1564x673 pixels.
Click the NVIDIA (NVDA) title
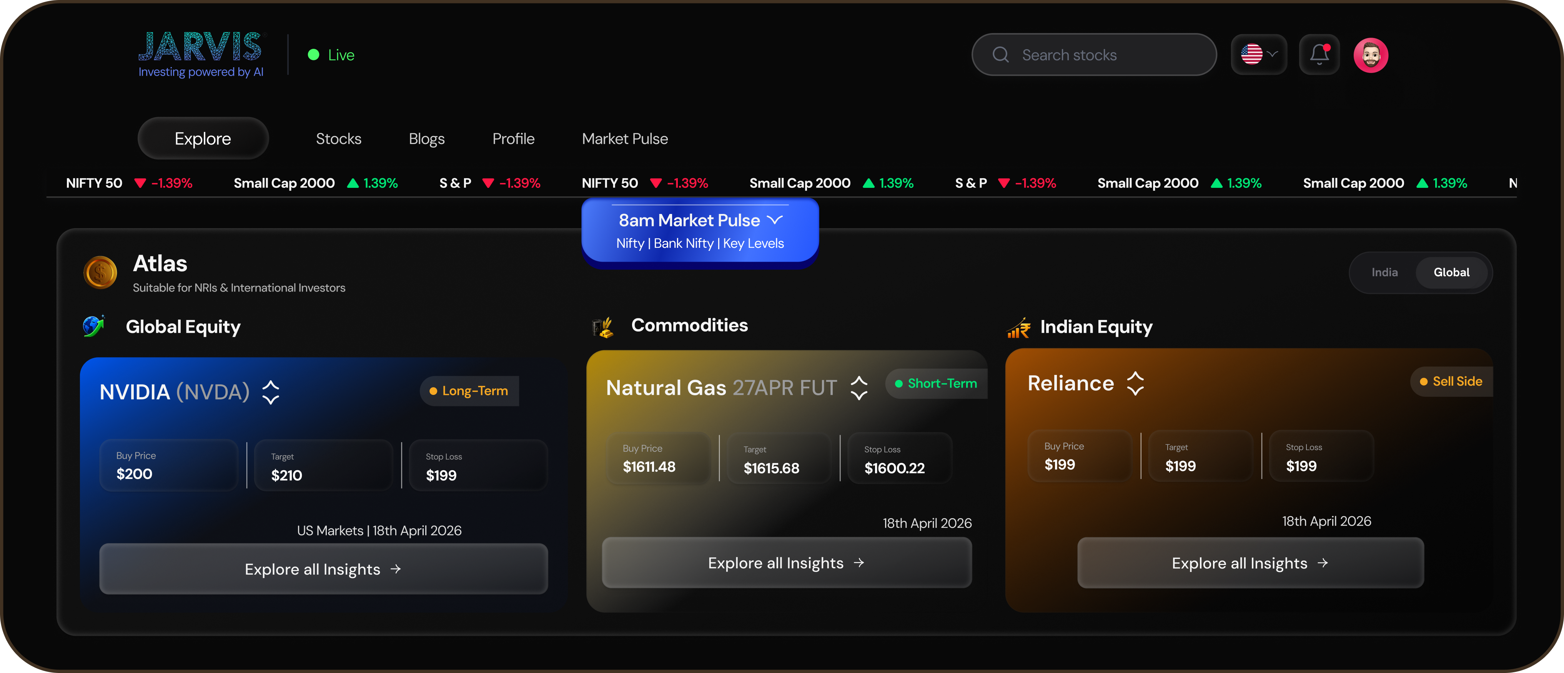(174, 392)
